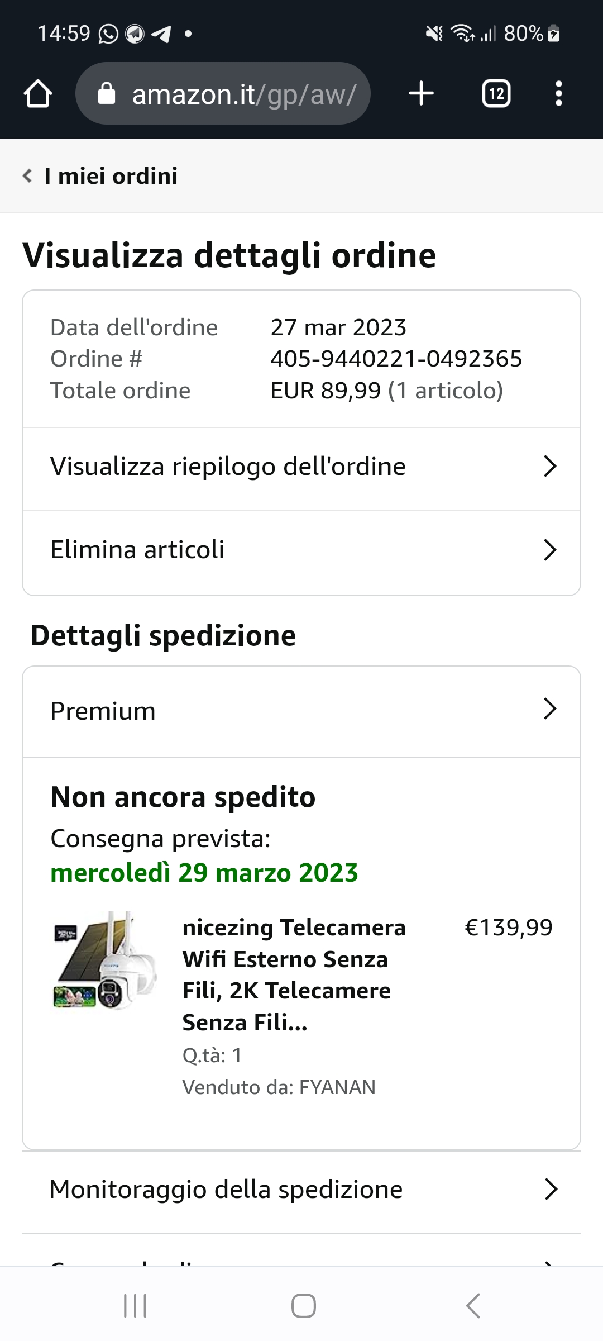Image resolution: width=603 pixels, height=1341 pixels.
Task: Tap the back chevron beside I miei ordini
Action: [x=27, y=176]
